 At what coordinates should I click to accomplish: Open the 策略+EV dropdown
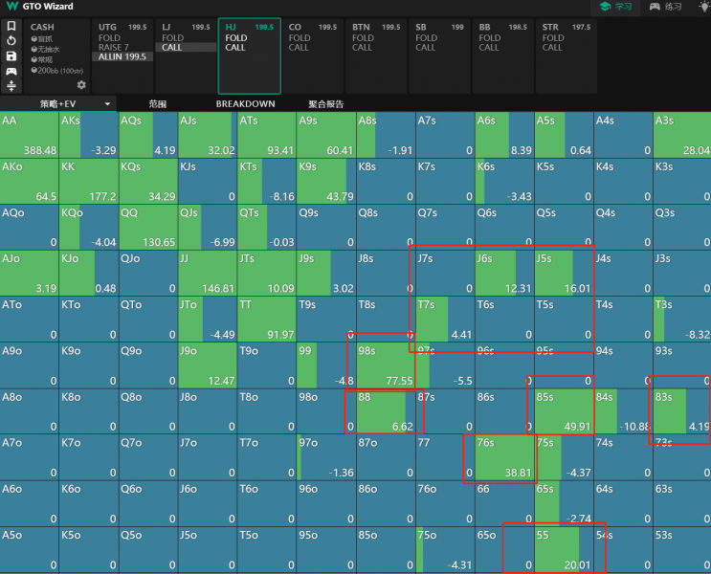[76, 103]
